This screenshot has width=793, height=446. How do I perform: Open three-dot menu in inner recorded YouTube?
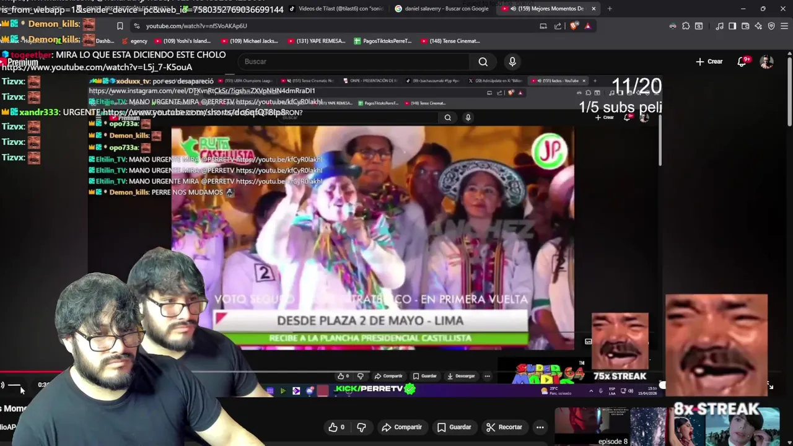[488, 376]
